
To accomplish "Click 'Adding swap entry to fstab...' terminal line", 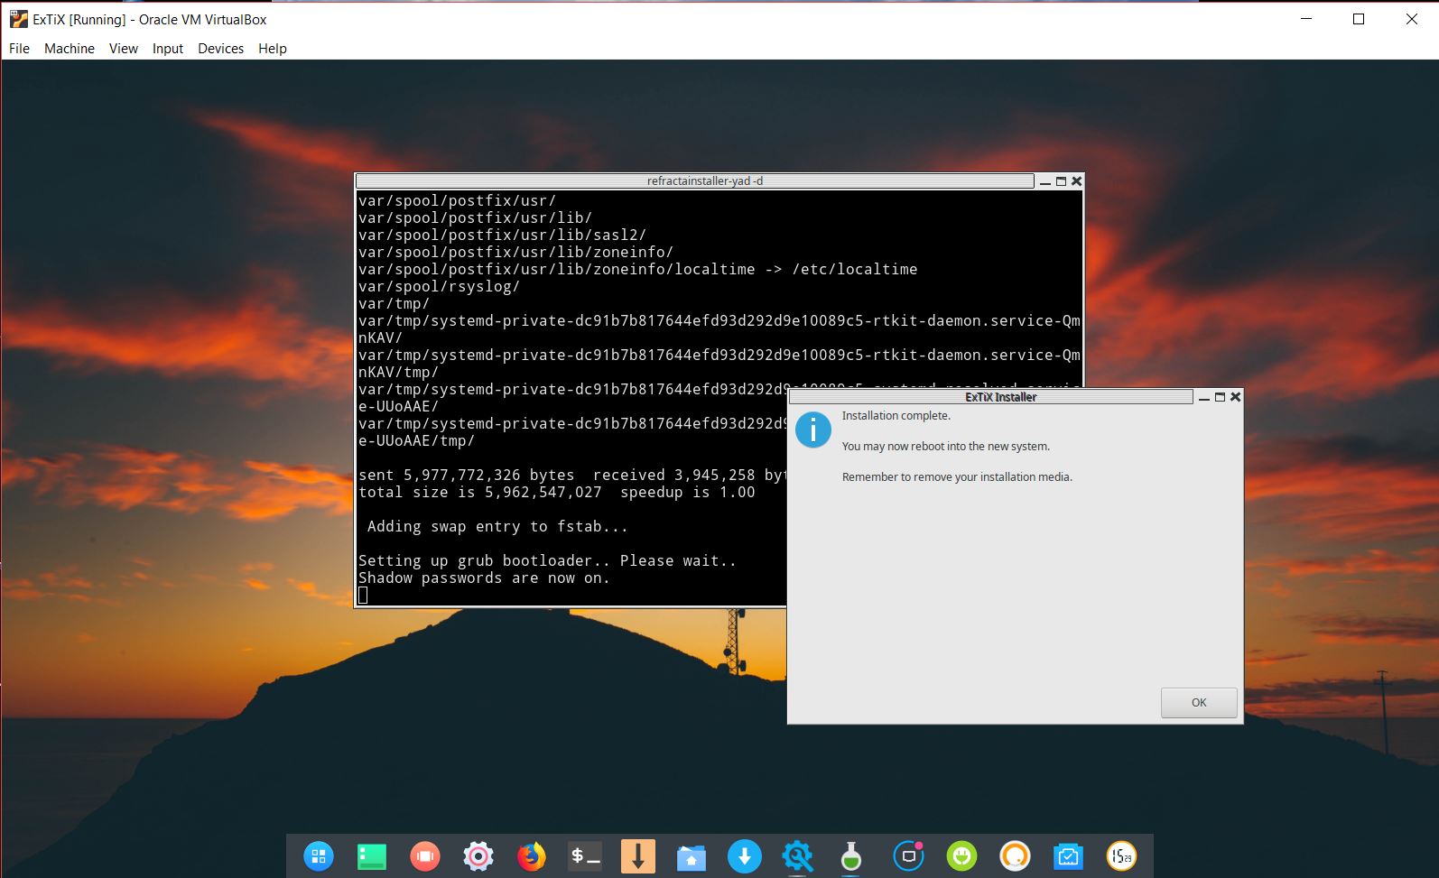I will [497, 527].
